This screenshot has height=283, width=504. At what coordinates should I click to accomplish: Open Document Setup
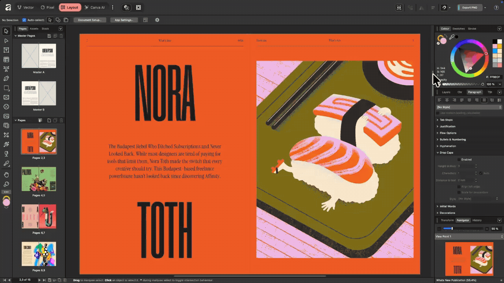coord(90,20)
